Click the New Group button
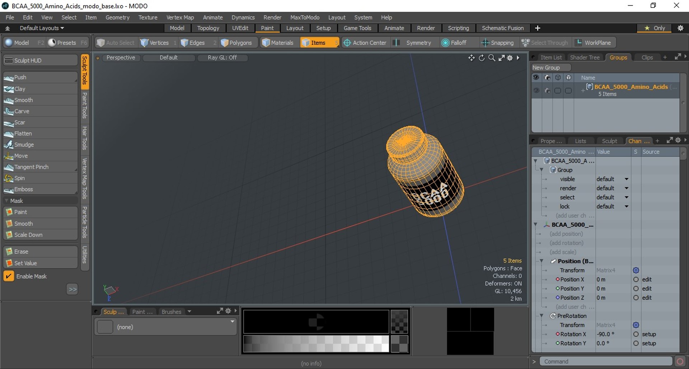The width and height of the screenshot is (689, 369). click(x=551, y=67)
